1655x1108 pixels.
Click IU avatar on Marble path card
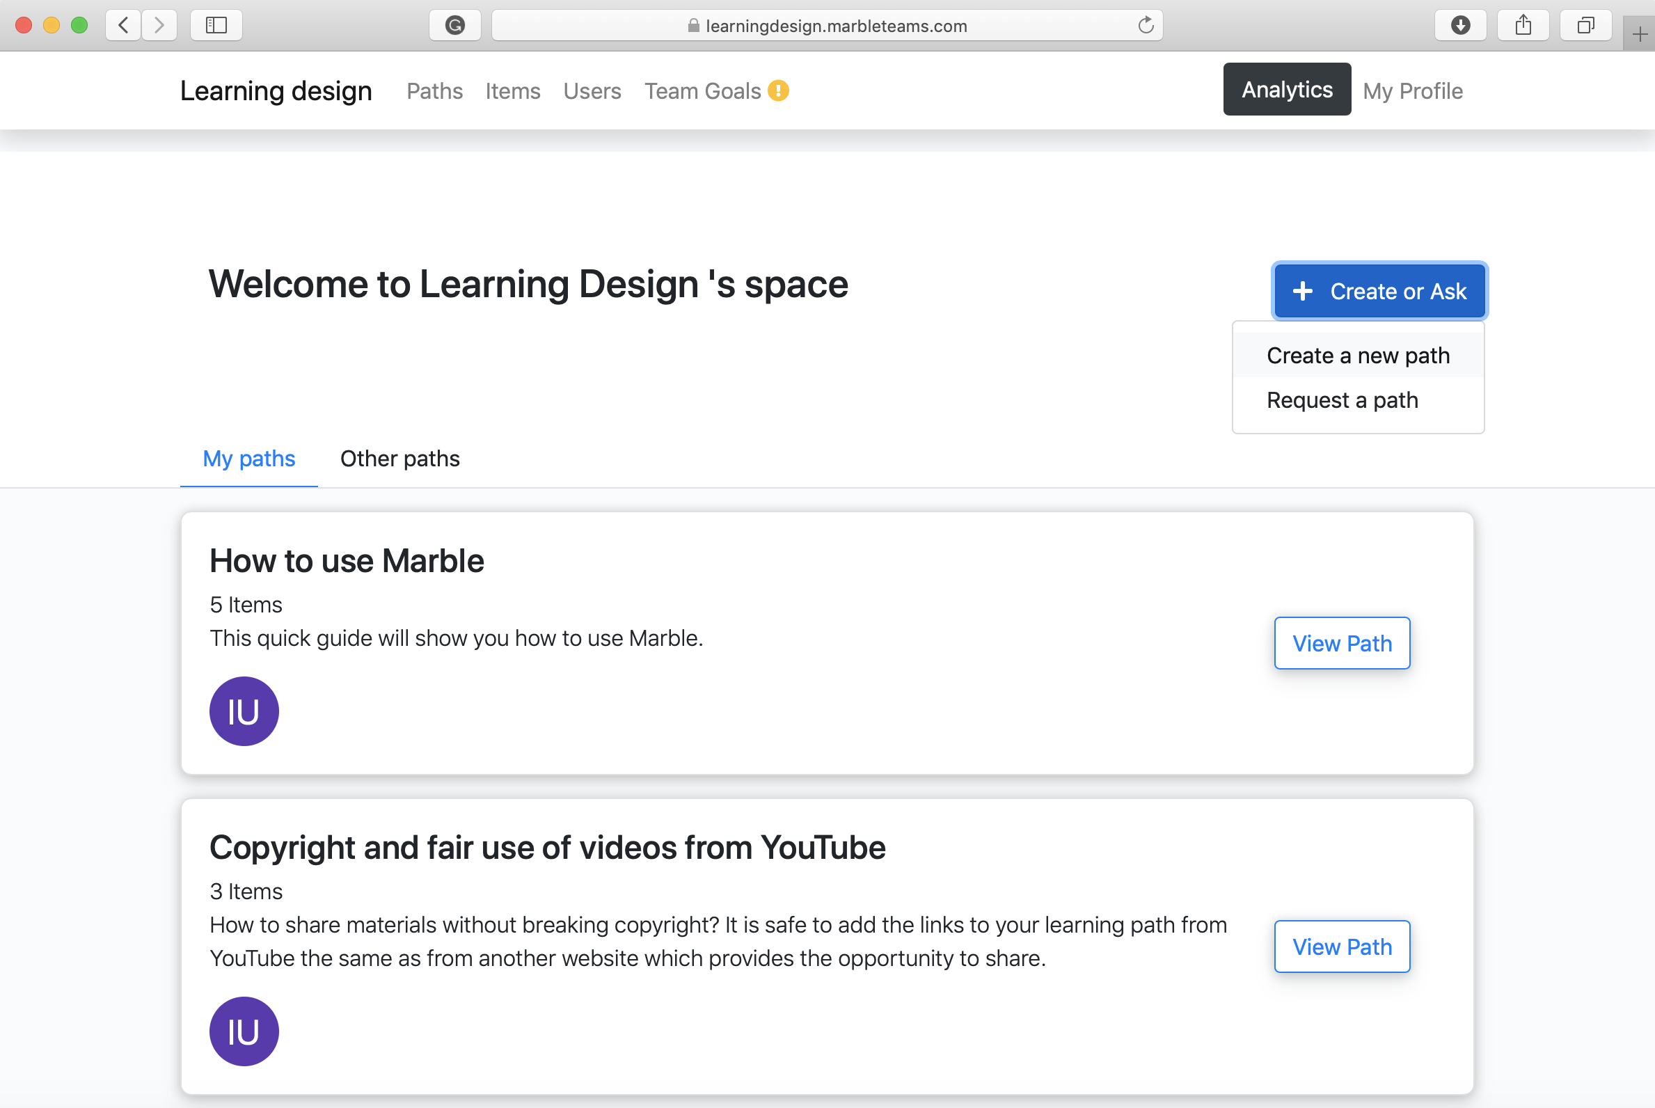pos(244,711)
